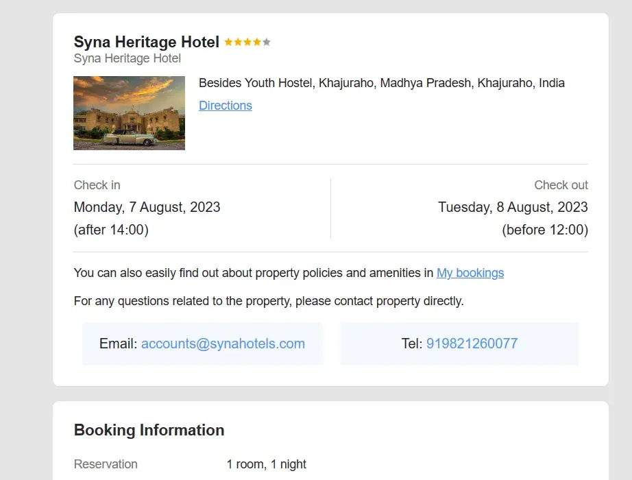Click the Reservation label

tap(106, 464)
